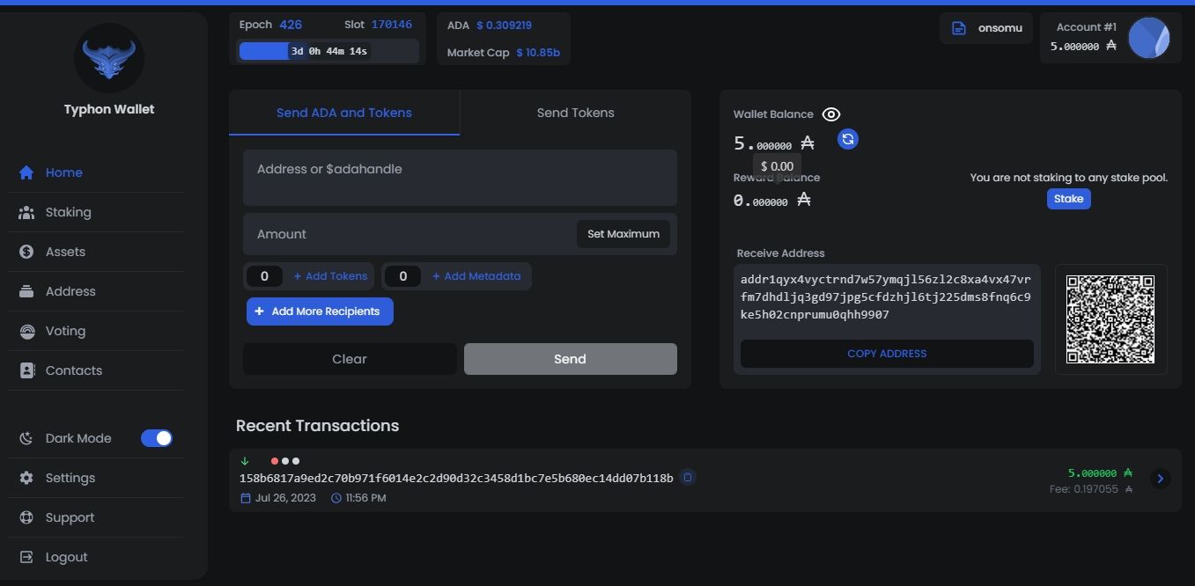The image size is (1195, 586).
Task: Click the tokens count box showing 0
Action: (x=264, y=276)
